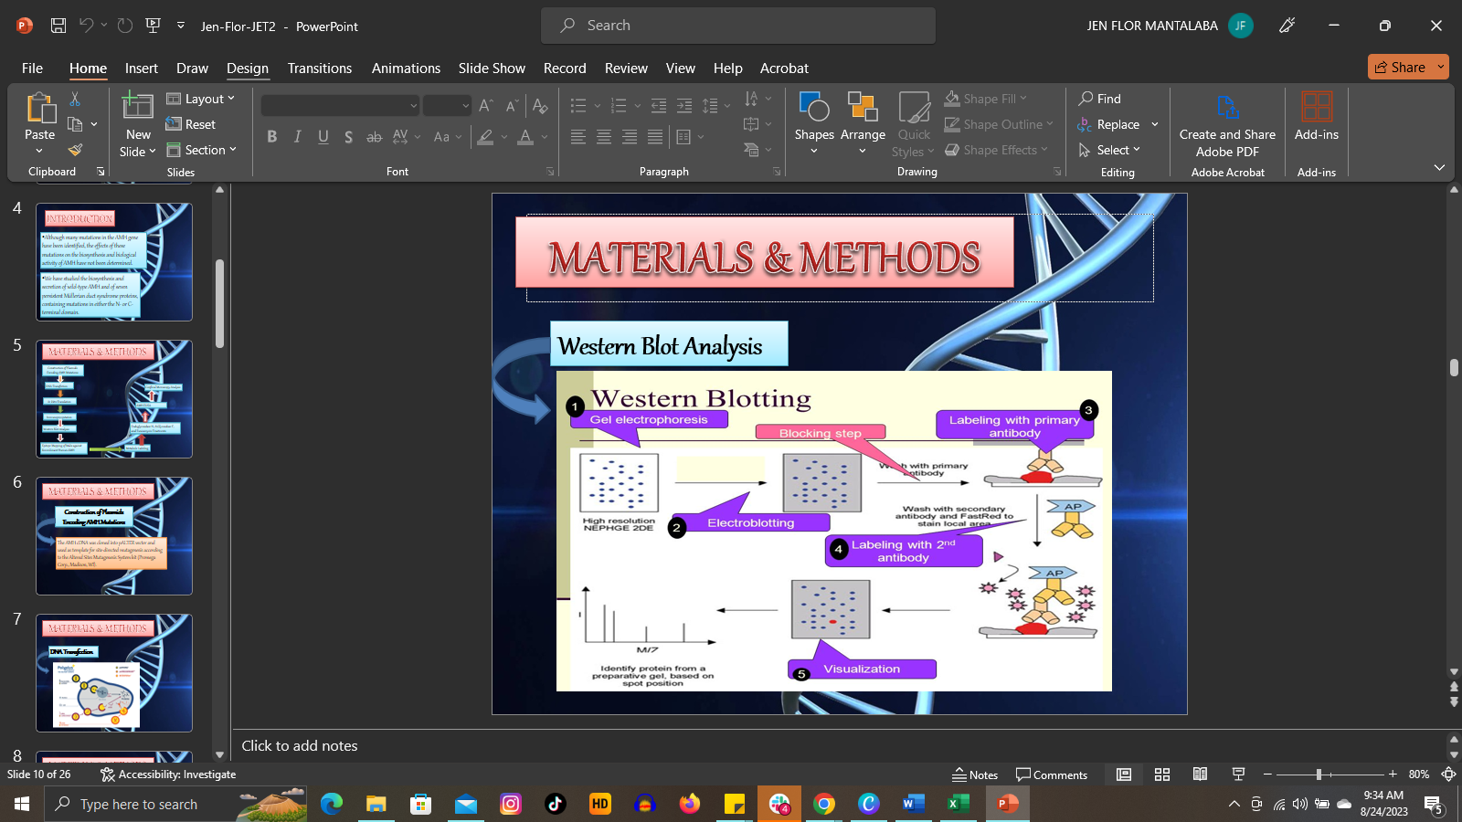1462x822 pixels.
Task: Click the Save icon in title bar
Action: 58,26
